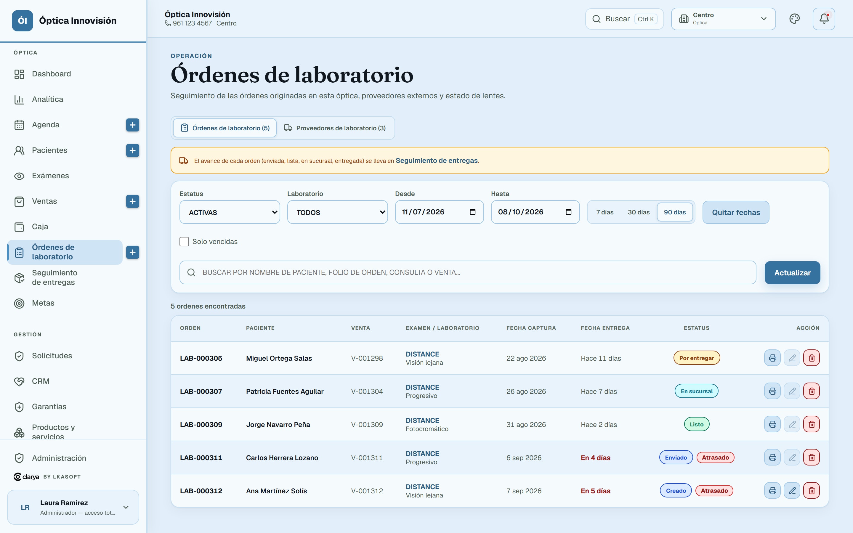Screen dimensions: 853x533
Task: Click patient name Carlos Herrera Lozano
Action: [x=282, y=457]
